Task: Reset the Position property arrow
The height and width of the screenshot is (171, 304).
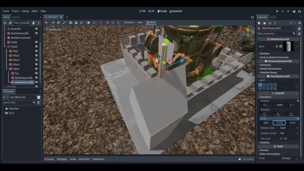Action: pos(298,101)
